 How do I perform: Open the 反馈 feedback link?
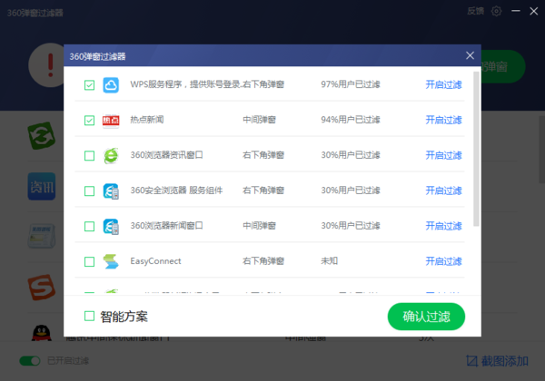point(475,11)
